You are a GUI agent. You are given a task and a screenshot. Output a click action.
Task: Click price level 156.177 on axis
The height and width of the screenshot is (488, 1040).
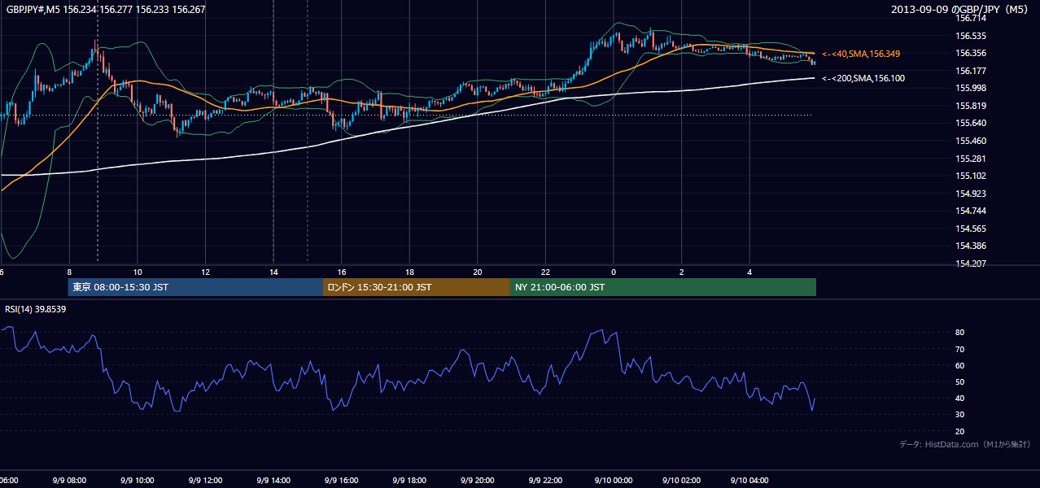[972, 71]
